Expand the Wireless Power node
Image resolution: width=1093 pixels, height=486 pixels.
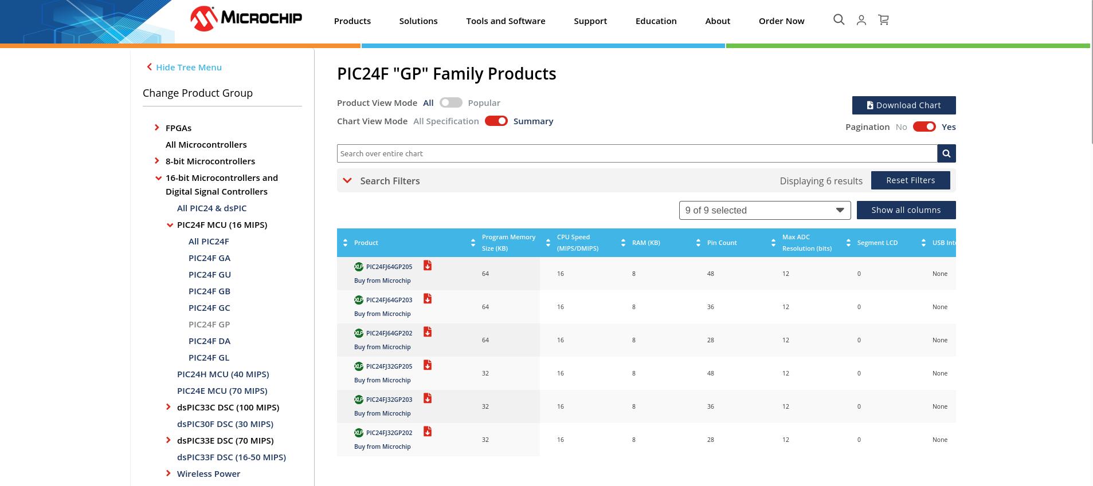pyautogui.click(x=169, y=473)
